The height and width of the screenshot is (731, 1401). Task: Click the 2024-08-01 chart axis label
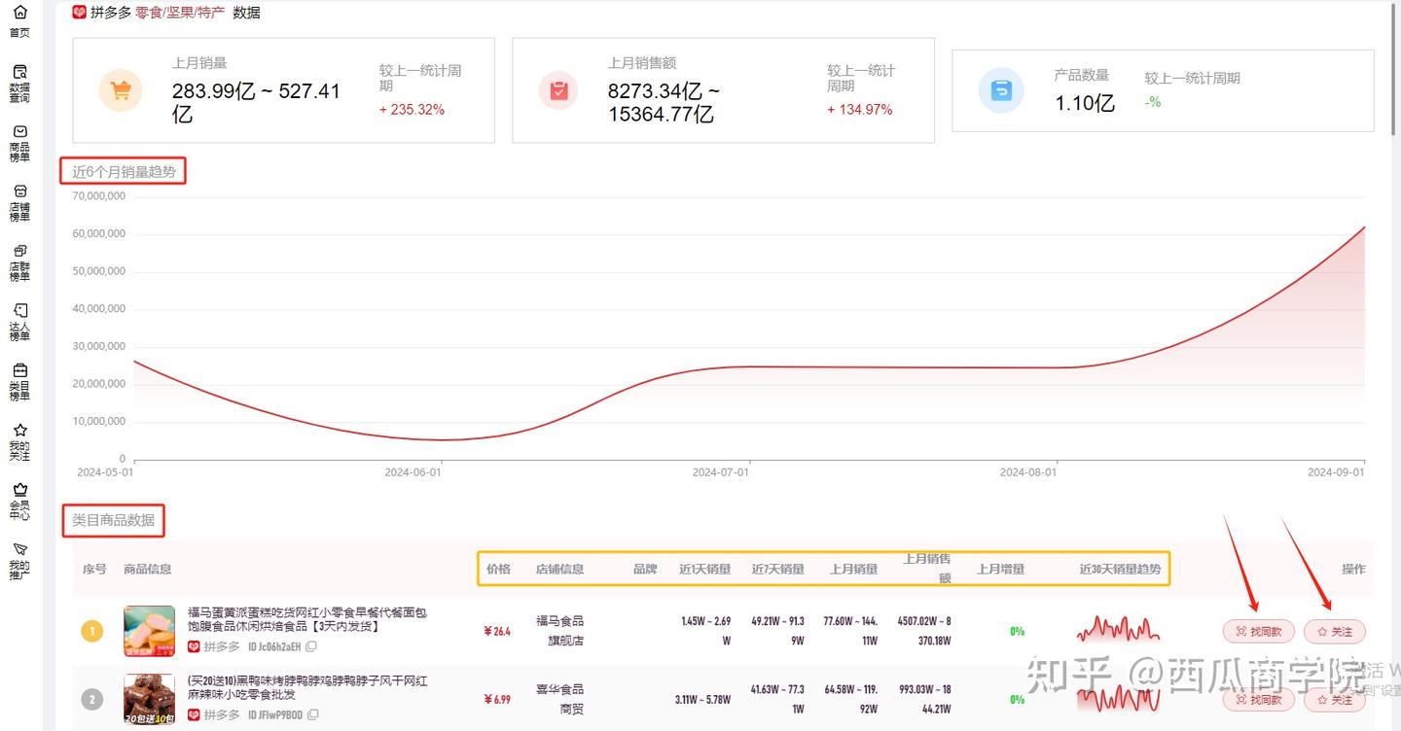click(1028, 472)
